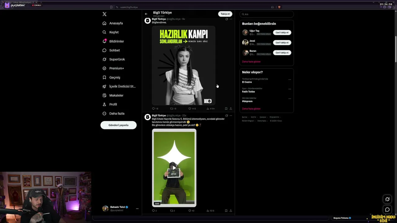Click the Gönderi yayınla button
This screenshot has width=397, height=223.
pos(118,125)
